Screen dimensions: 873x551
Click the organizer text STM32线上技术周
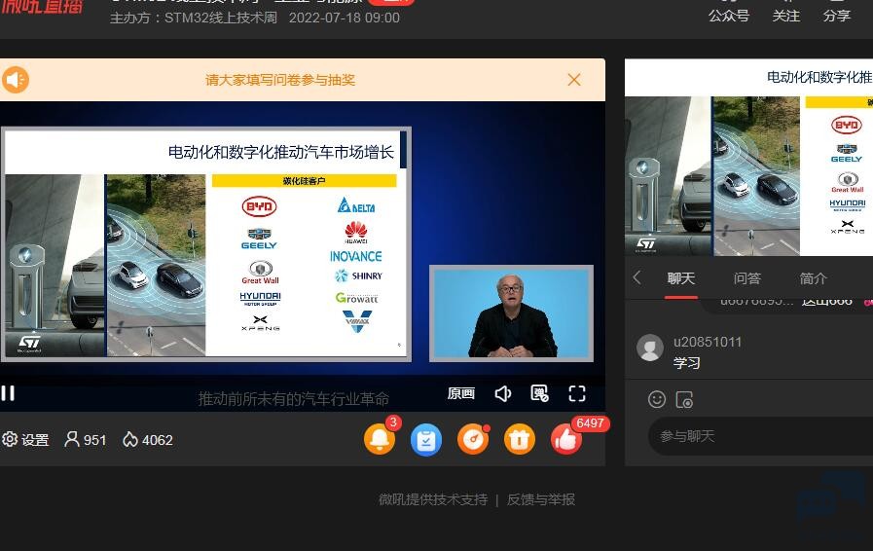point(221,18)
